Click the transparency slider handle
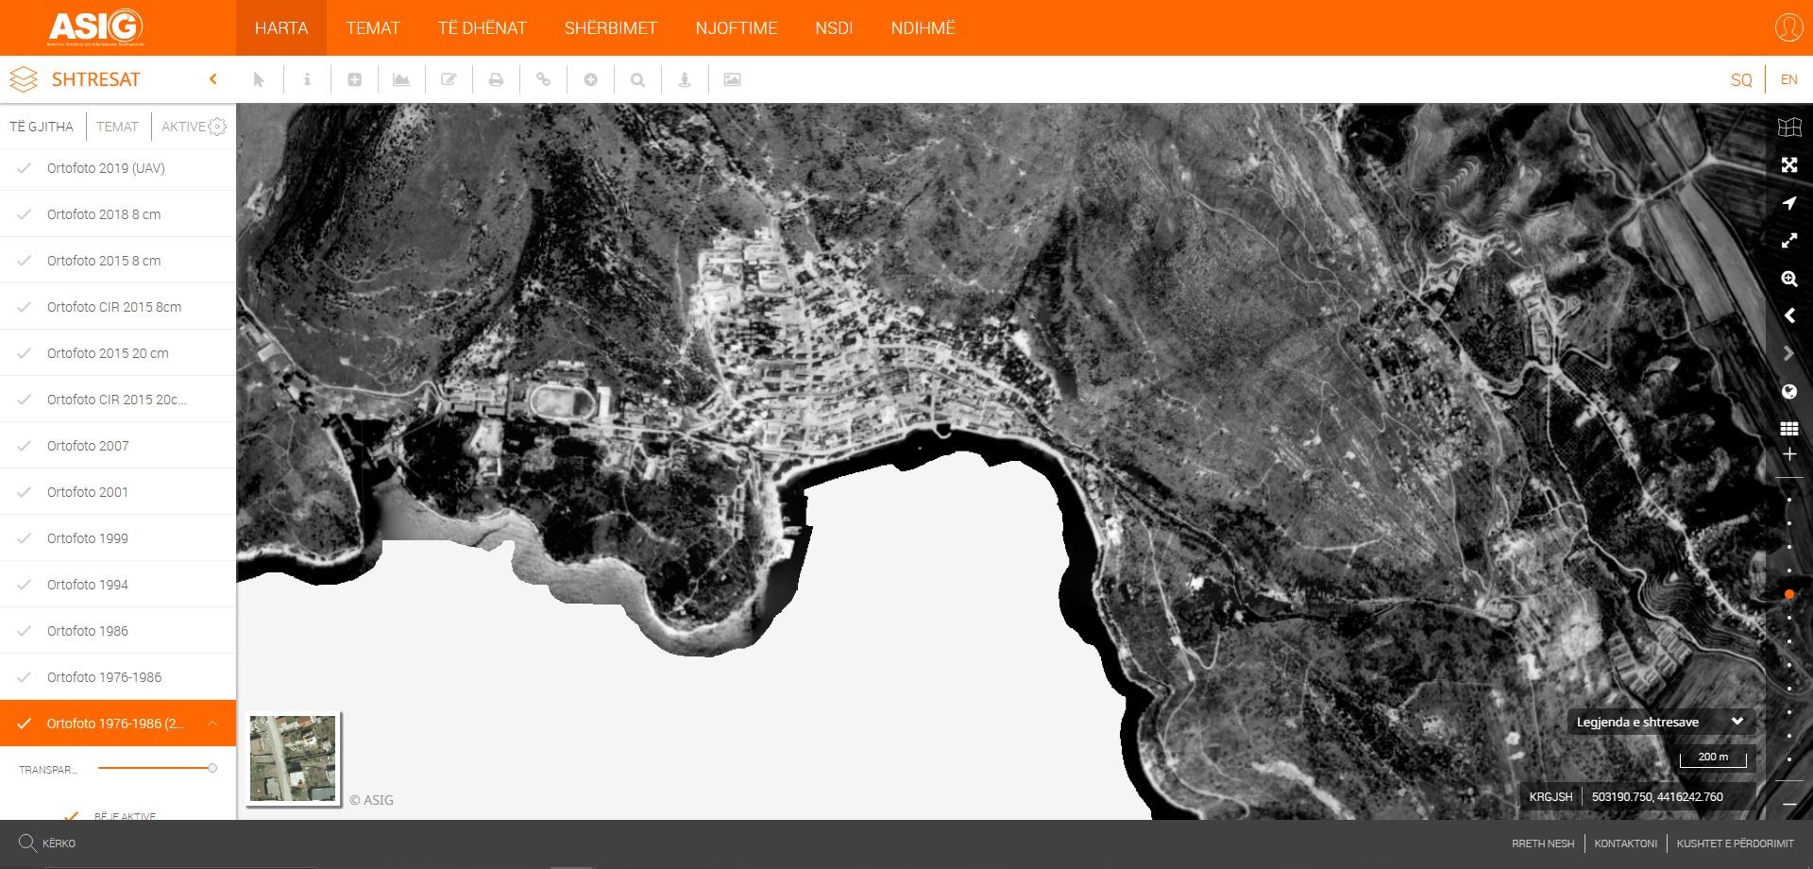1813x869 pixels. [212, 768]
